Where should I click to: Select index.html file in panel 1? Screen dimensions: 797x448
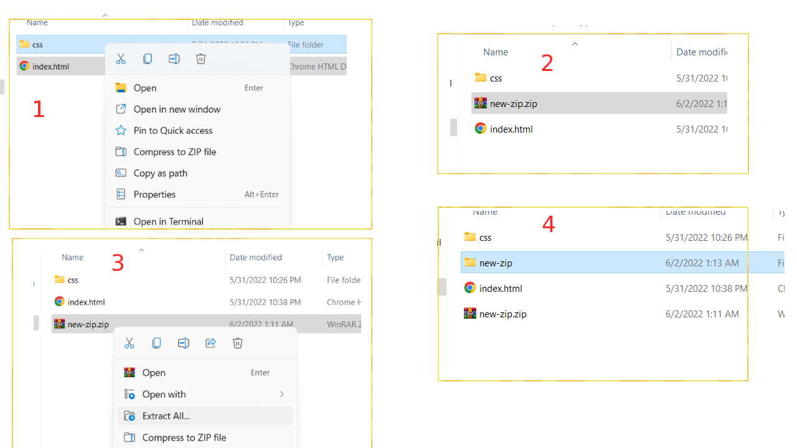pos(181,66)
